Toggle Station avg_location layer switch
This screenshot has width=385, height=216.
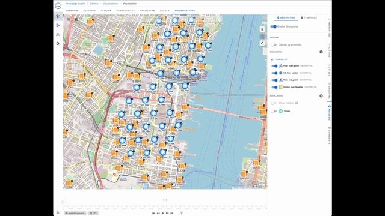(274, 87)
